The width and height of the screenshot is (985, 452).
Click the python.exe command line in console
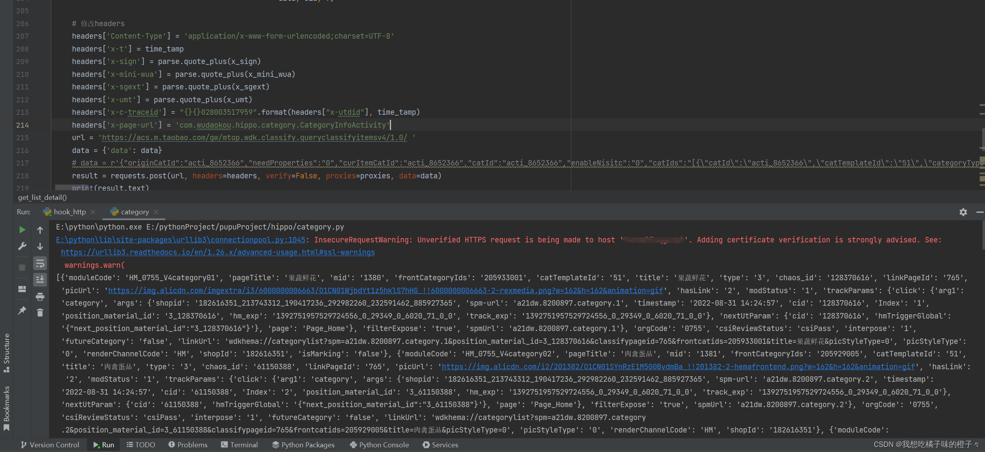click(200, 227)
